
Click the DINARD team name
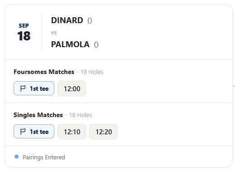pyautogui.click(x=67, y=20)
